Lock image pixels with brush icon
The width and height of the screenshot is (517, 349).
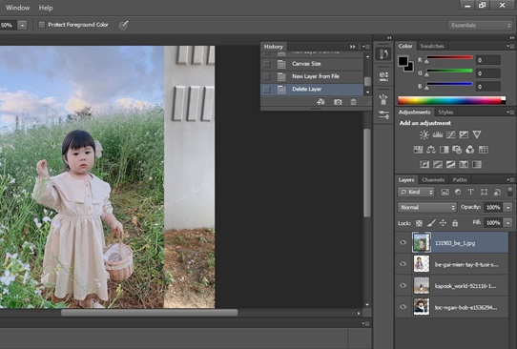click(x=431, y=223)
